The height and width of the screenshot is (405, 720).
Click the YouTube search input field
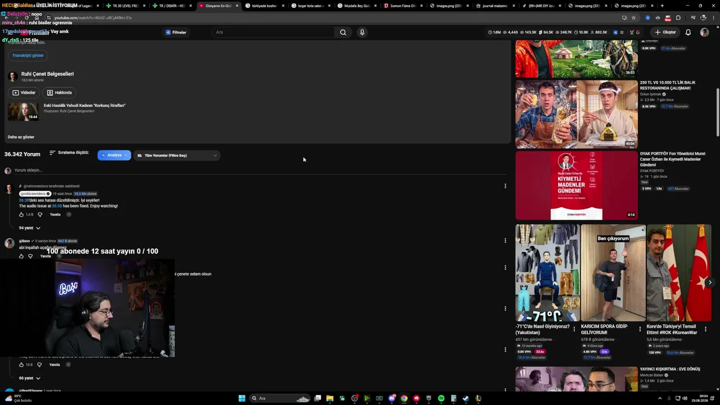click(273, 32)
